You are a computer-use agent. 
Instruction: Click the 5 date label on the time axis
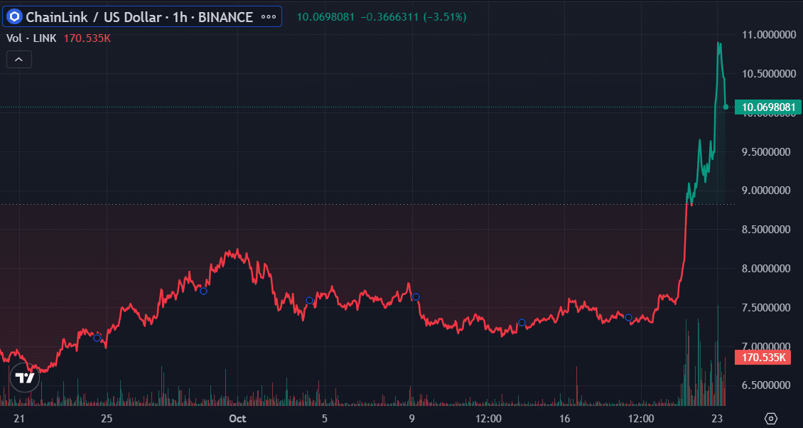pos(324,419)
